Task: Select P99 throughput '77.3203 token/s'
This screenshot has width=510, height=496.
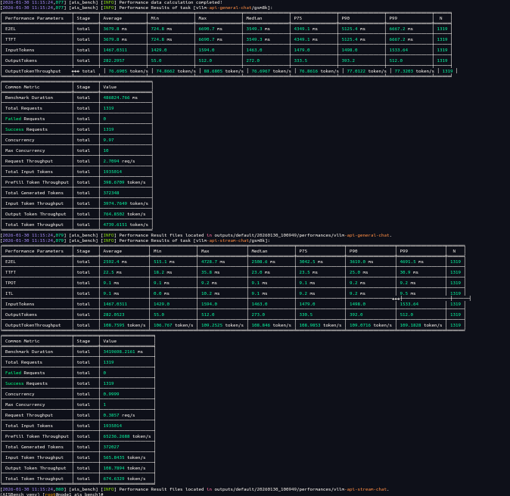Action: coord(414,71)
